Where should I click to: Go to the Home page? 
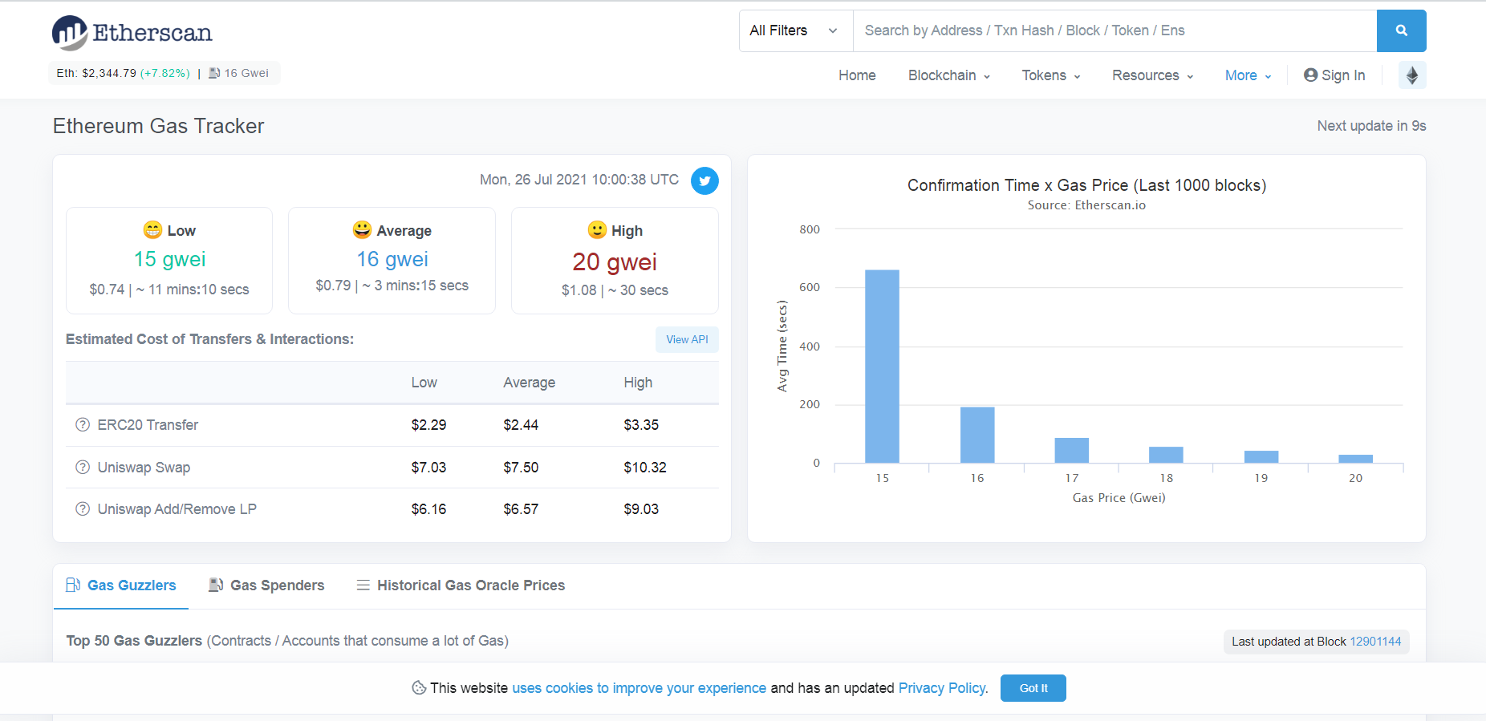857,75
